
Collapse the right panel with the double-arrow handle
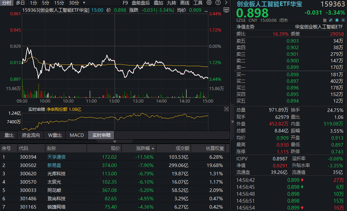[232, 122]
